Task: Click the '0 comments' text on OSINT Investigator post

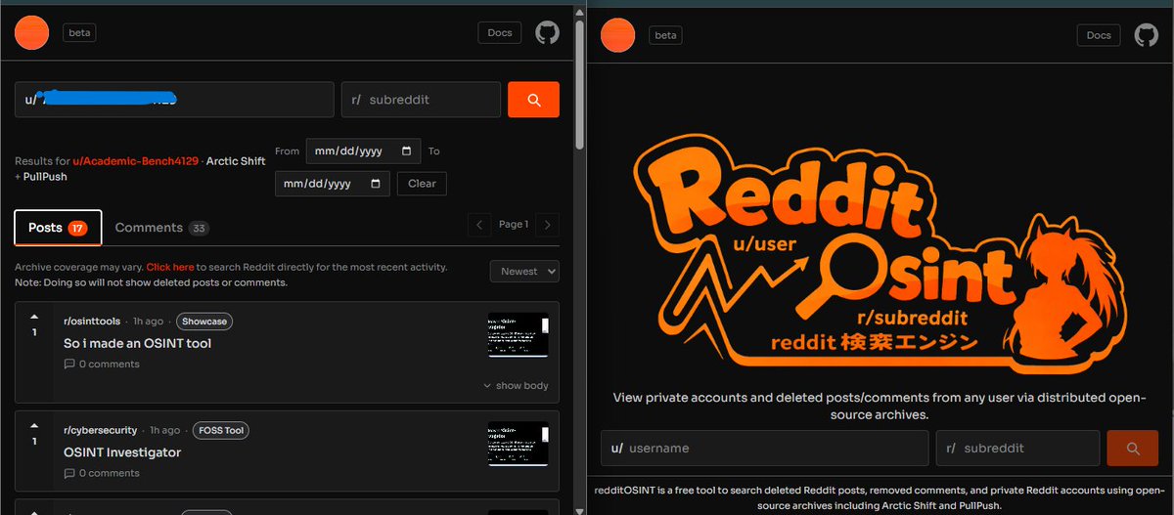Action: (109, 473)
